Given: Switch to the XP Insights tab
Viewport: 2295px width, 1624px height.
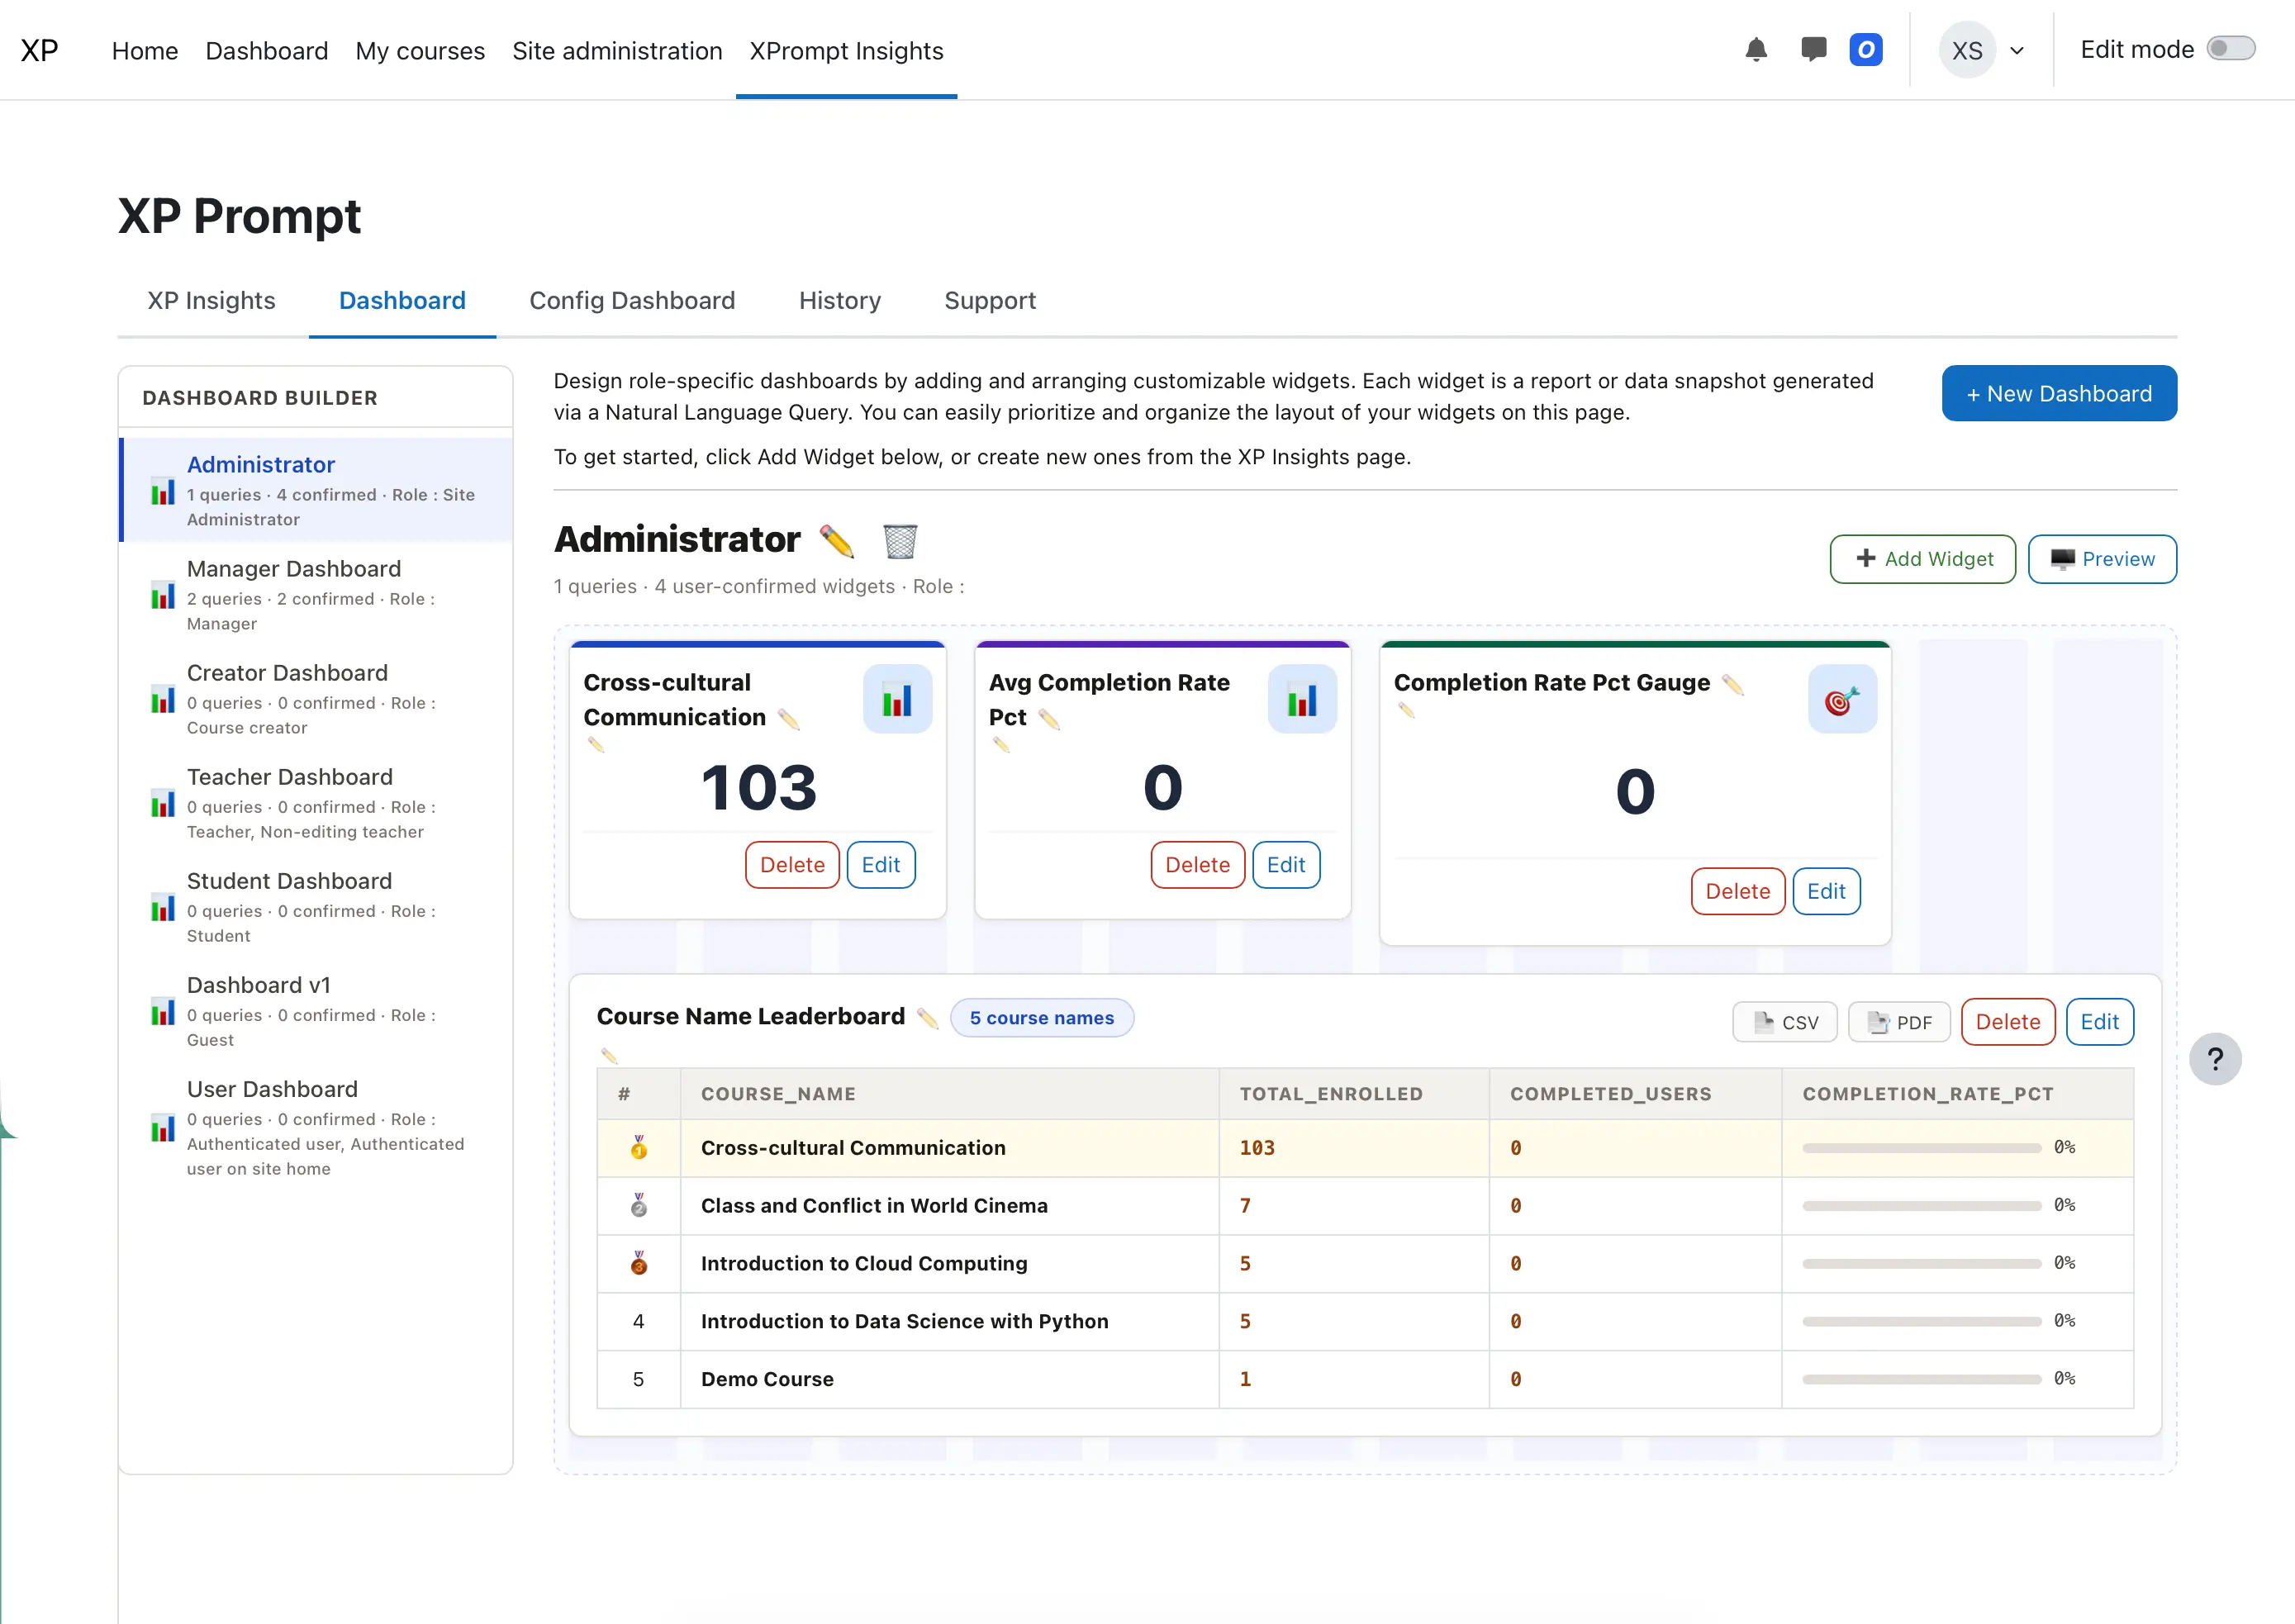Looking at the screenshot, I should [211, 301].
